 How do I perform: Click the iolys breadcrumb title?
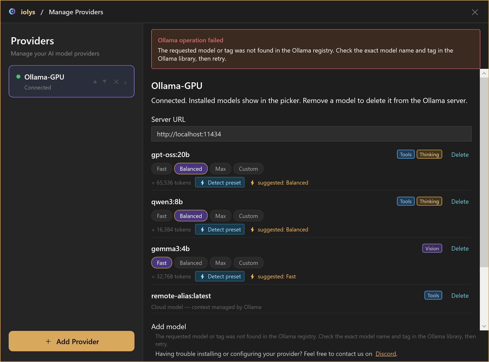28,12
